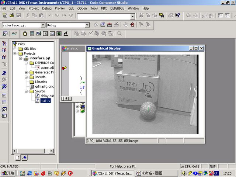Compile the file using the compile icon
Viewport: 236px width, 177px height.
click(96, 25)
